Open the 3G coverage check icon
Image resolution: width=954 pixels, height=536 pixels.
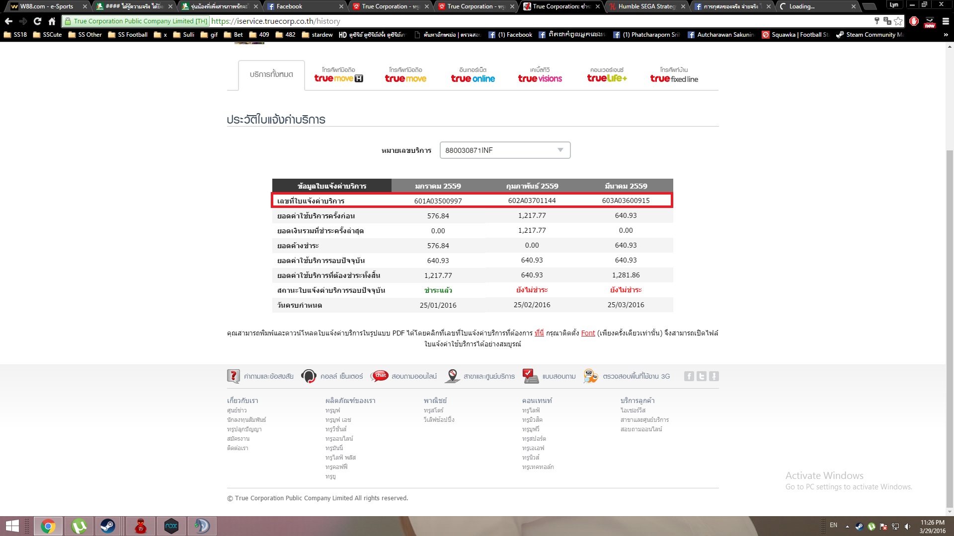pyautogui.click(x=590, y=376)
